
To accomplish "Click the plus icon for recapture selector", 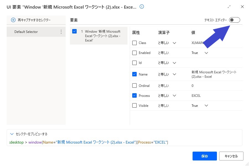I will pos(13,20).
